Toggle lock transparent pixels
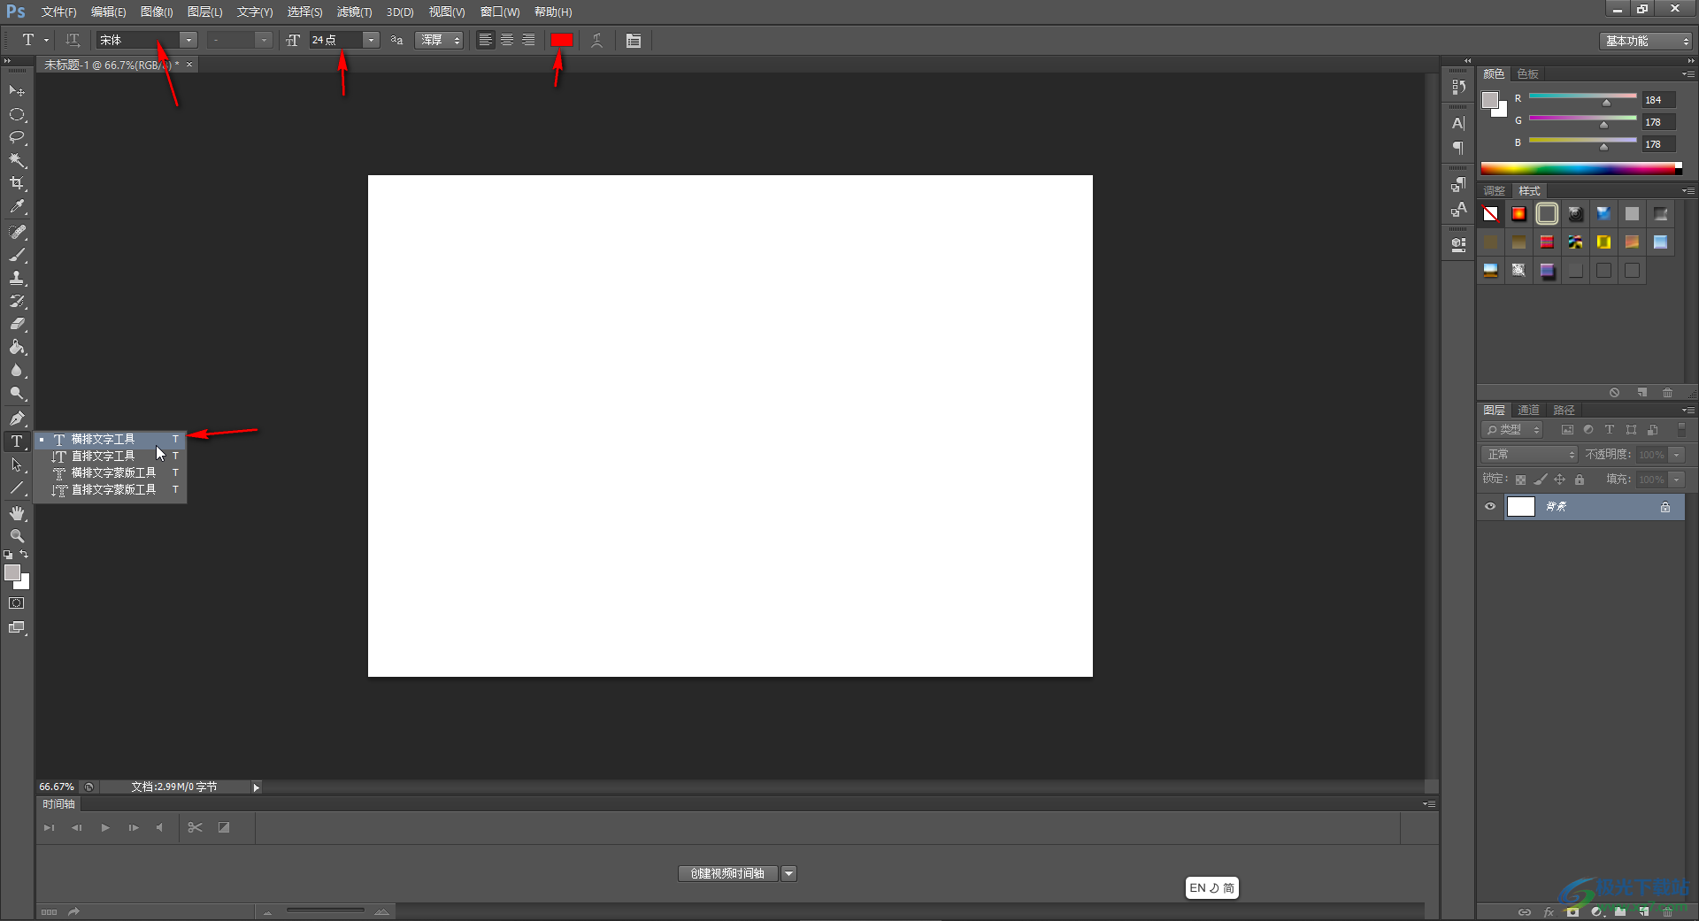Image resolution: width=1699 pixels, height=921 pixels. [x=1520, y=480]
